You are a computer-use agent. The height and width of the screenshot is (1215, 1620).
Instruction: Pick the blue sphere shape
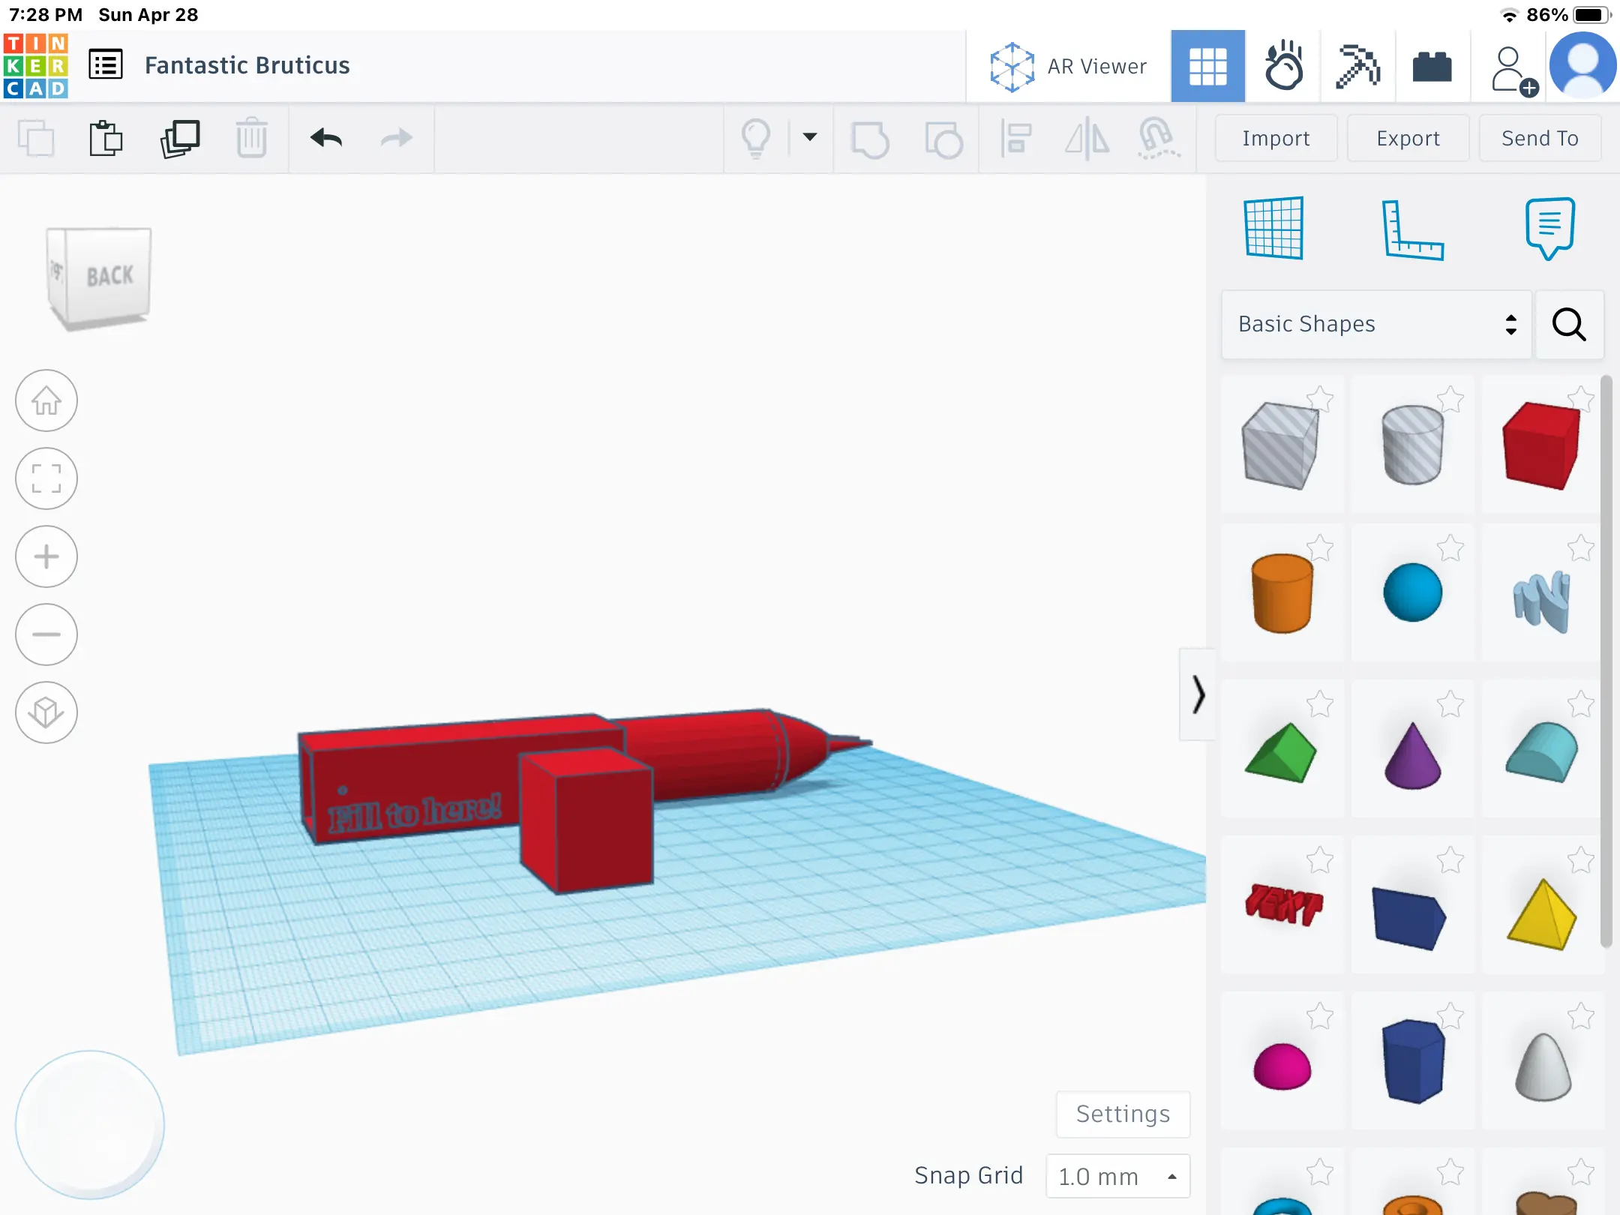tap(1412, 592)
